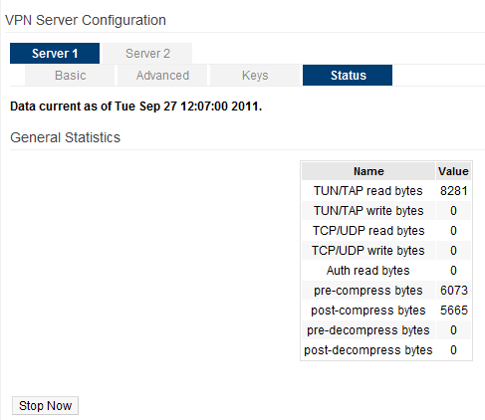This screenshot has width=485, height=420.
Task: Click the pre-compress bytes value 6073
Action: [453, 291]
